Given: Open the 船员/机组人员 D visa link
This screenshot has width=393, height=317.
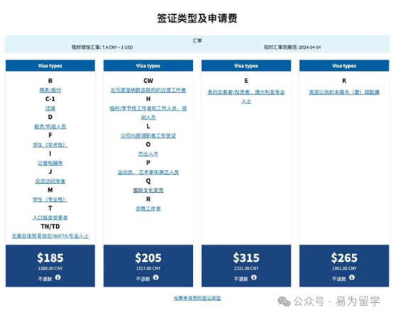Looking at the screenshot, I should click(50, 127).
